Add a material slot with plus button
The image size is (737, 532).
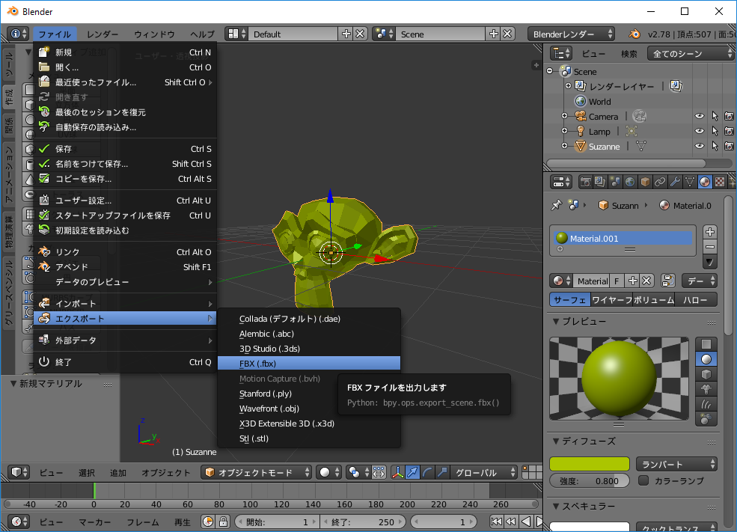point(710,232)
